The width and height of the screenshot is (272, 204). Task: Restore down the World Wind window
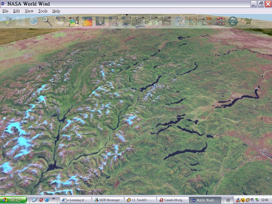pos(261,4)
